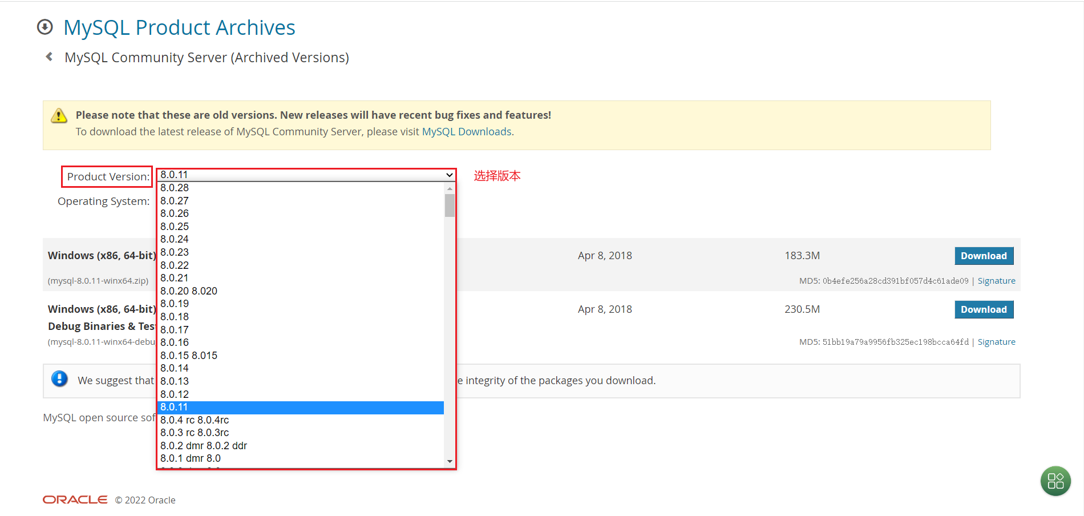Viewport: 1084px width, 516px height.
Task: Click the back arrow chevron icon
Action: pos(49,57)
